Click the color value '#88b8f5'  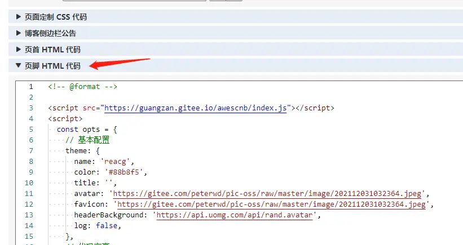124,172
